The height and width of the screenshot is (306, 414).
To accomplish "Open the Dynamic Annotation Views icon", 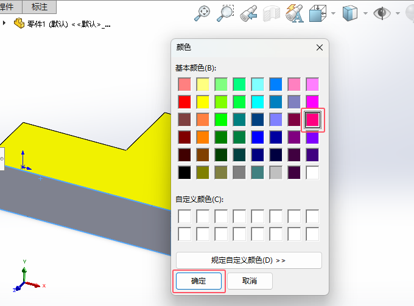I will coord(295,13).
